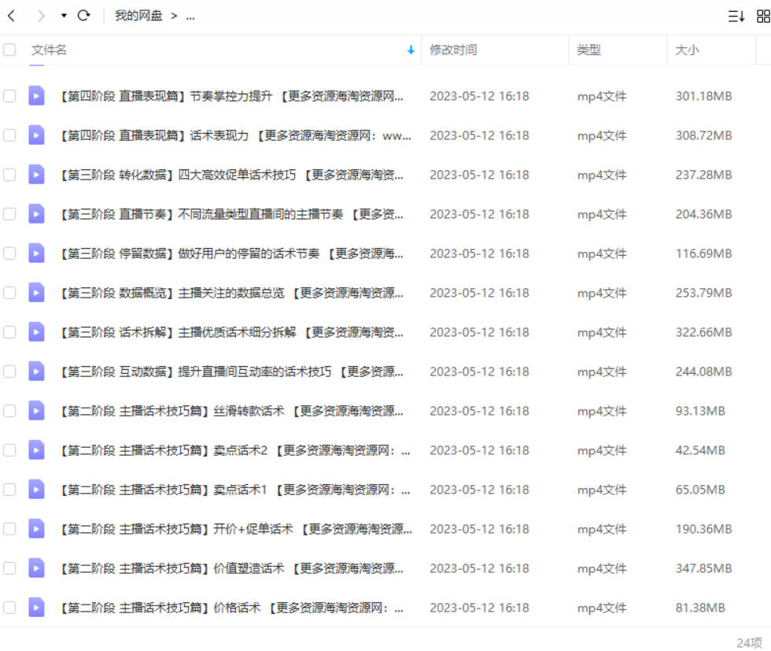The width and height of the screenshot is (771, 651).
Task: Check the 丝滑转款话术 file checkbox
Action: 9,410
